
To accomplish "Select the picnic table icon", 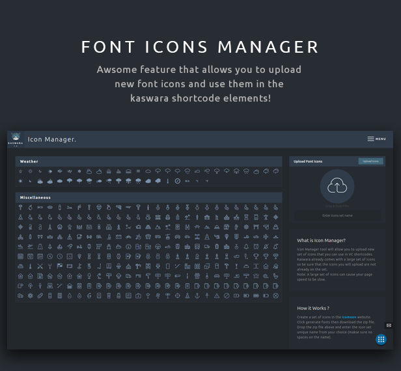I will coord(197,227).
